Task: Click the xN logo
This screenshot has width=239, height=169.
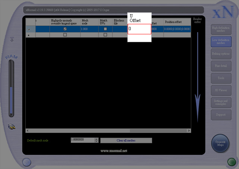Action: 223,12
